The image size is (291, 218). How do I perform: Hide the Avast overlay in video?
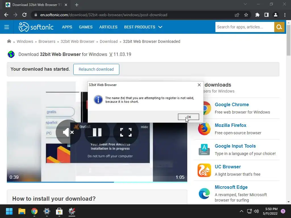144,127
